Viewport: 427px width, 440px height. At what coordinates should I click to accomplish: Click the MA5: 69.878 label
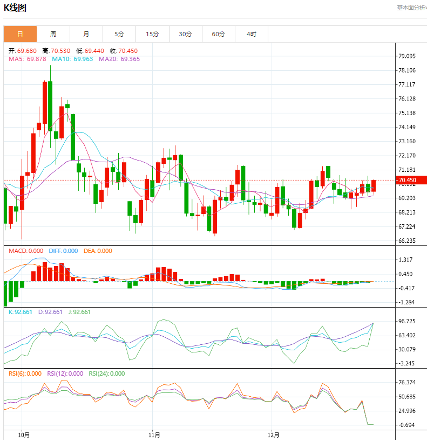coord(27,59)
